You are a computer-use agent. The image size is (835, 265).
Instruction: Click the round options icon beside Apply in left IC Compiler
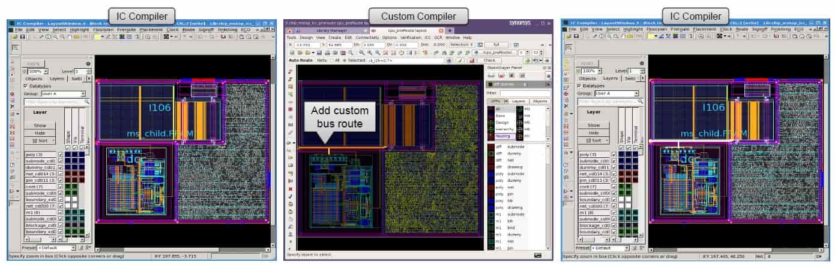[88, 64]
